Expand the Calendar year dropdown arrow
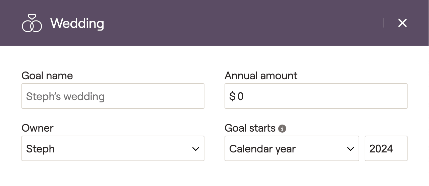Viewport: 429px width, 186px height. point(351,149)
